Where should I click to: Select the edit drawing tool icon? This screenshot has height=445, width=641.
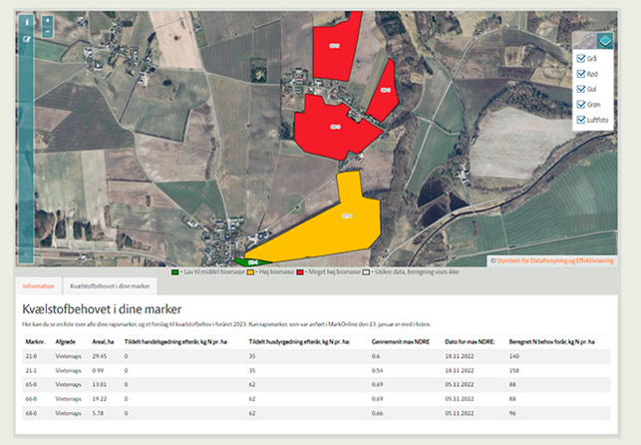(x=27, y=39)
